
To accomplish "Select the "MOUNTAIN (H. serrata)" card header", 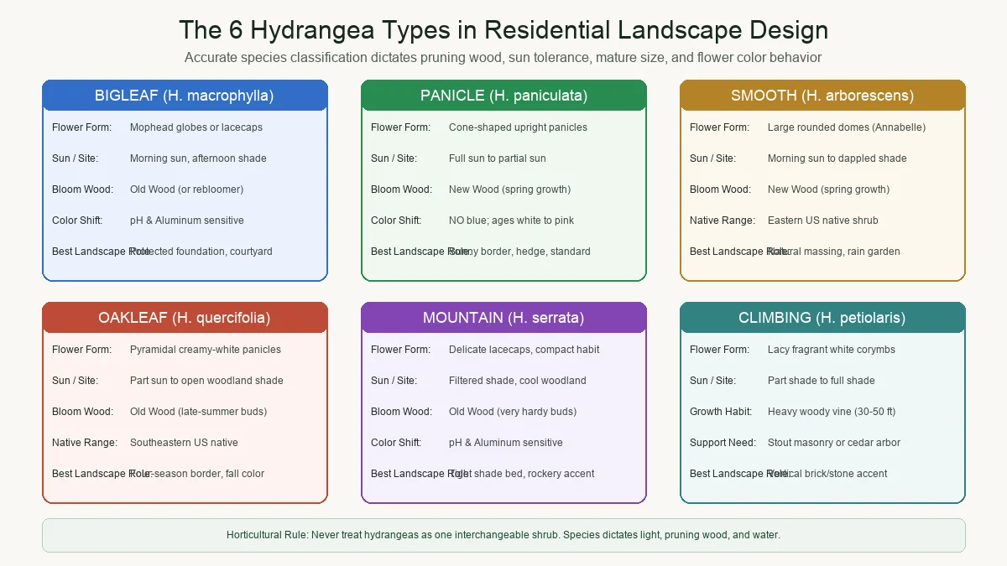I will click(x=503, y=318).
